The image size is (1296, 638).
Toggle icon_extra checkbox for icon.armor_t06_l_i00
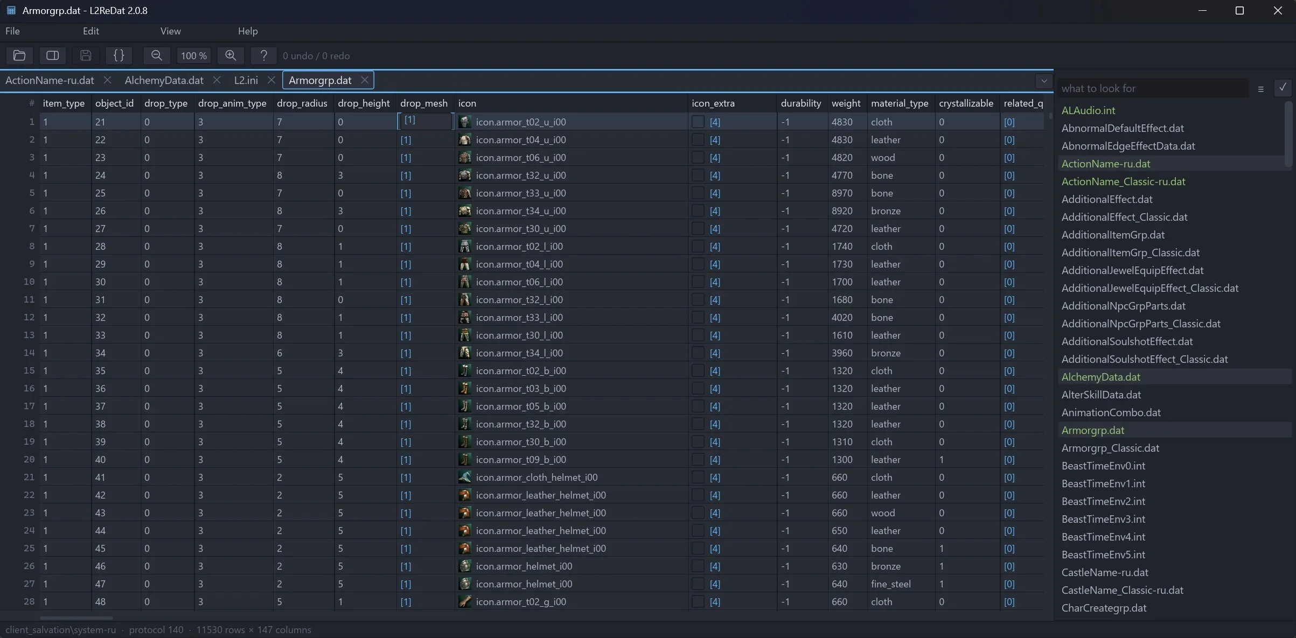(698, 282)
